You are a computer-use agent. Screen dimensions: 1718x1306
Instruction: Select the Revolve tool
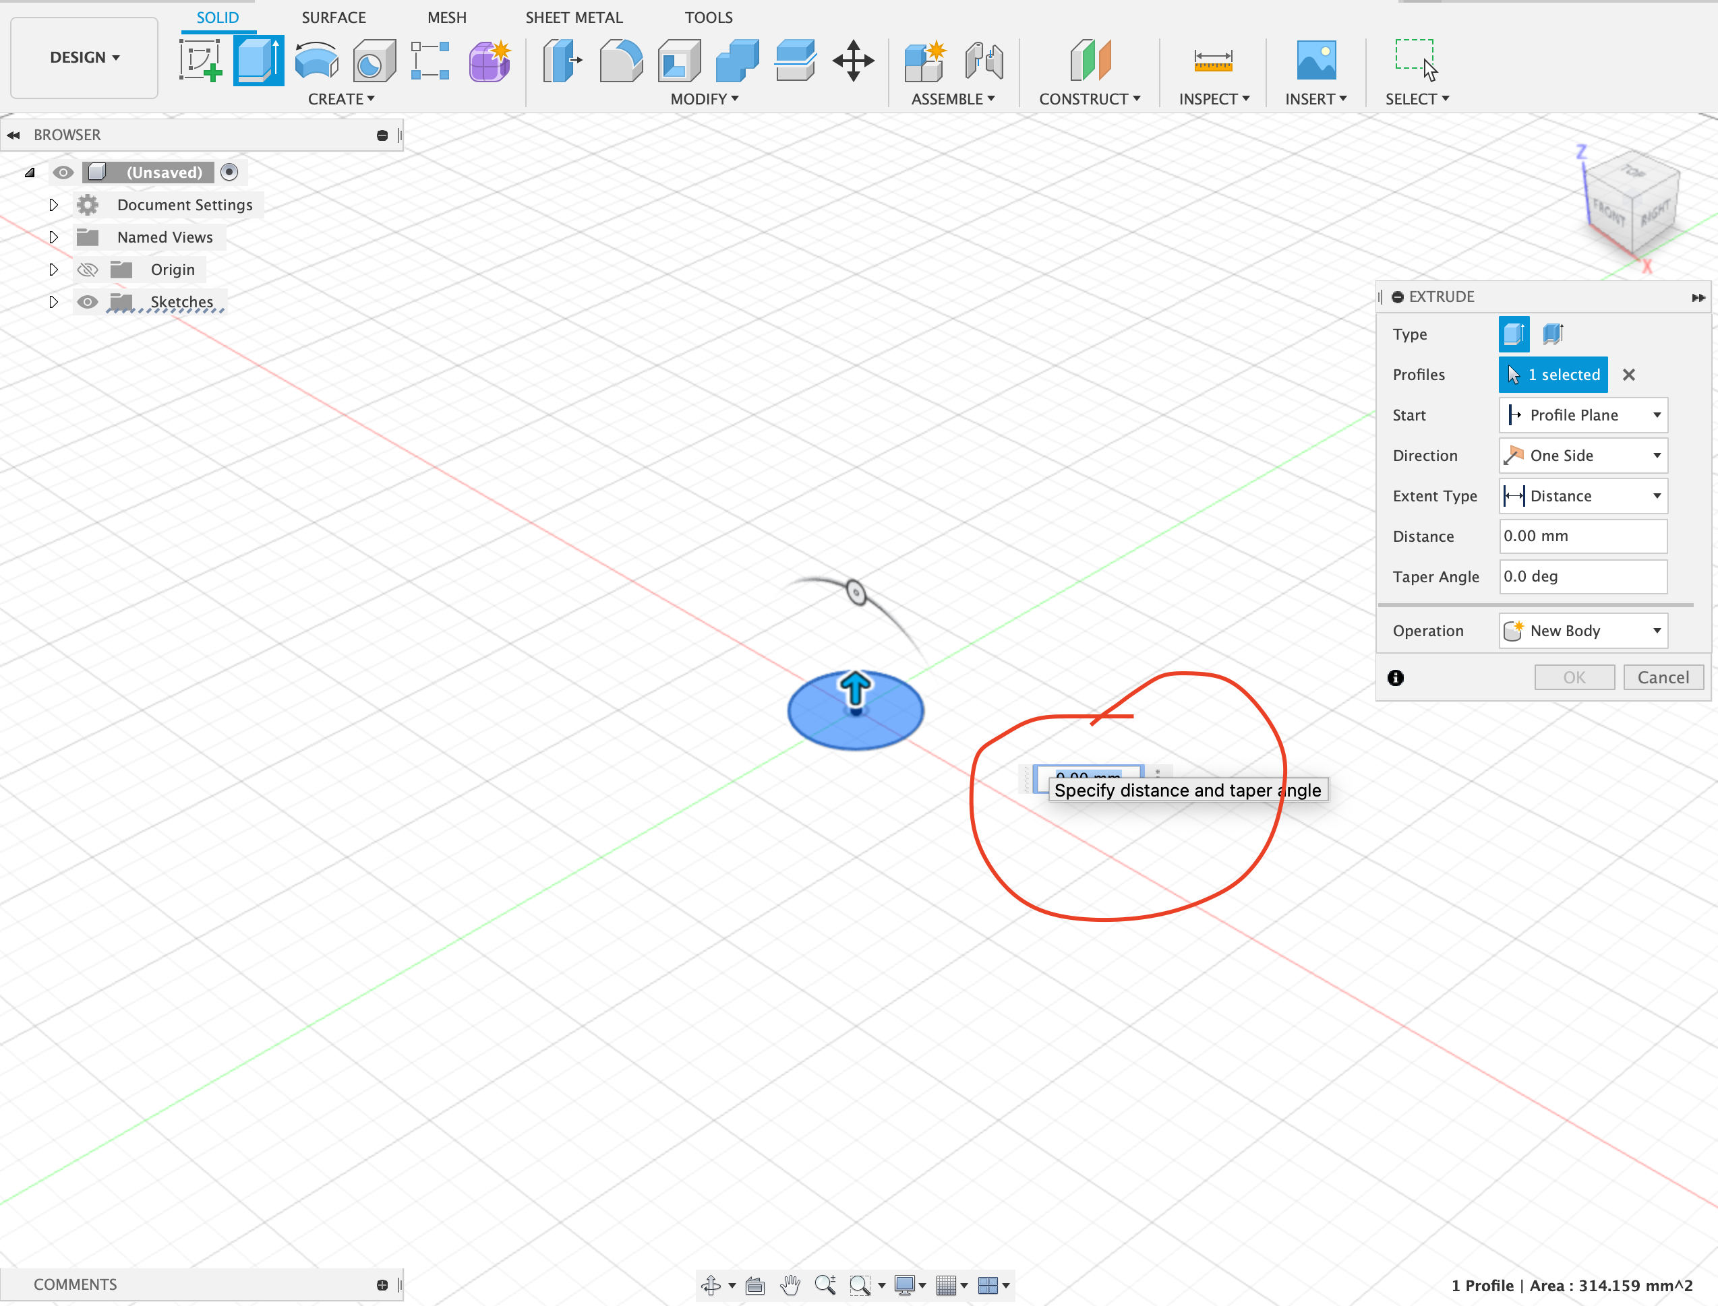click(x=316, y=61)
